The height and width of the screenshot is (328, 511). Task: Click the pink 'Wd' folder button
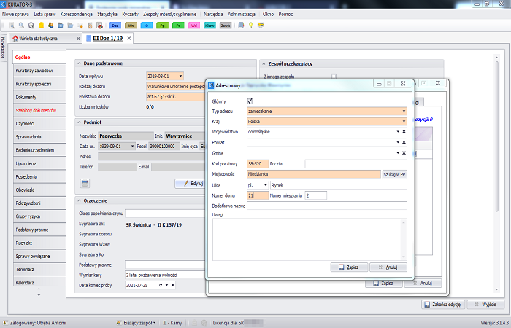(194, 26)
